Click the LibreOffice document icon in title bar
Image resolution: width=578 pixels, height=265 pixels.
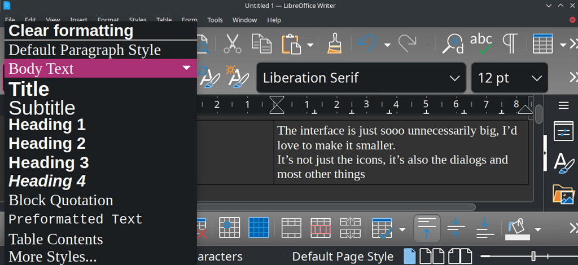pyautogui.click(x=7, y=6)
